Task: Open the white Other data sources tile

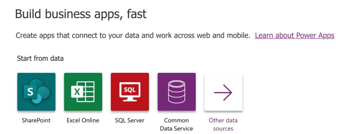Action: coord(223,92)
